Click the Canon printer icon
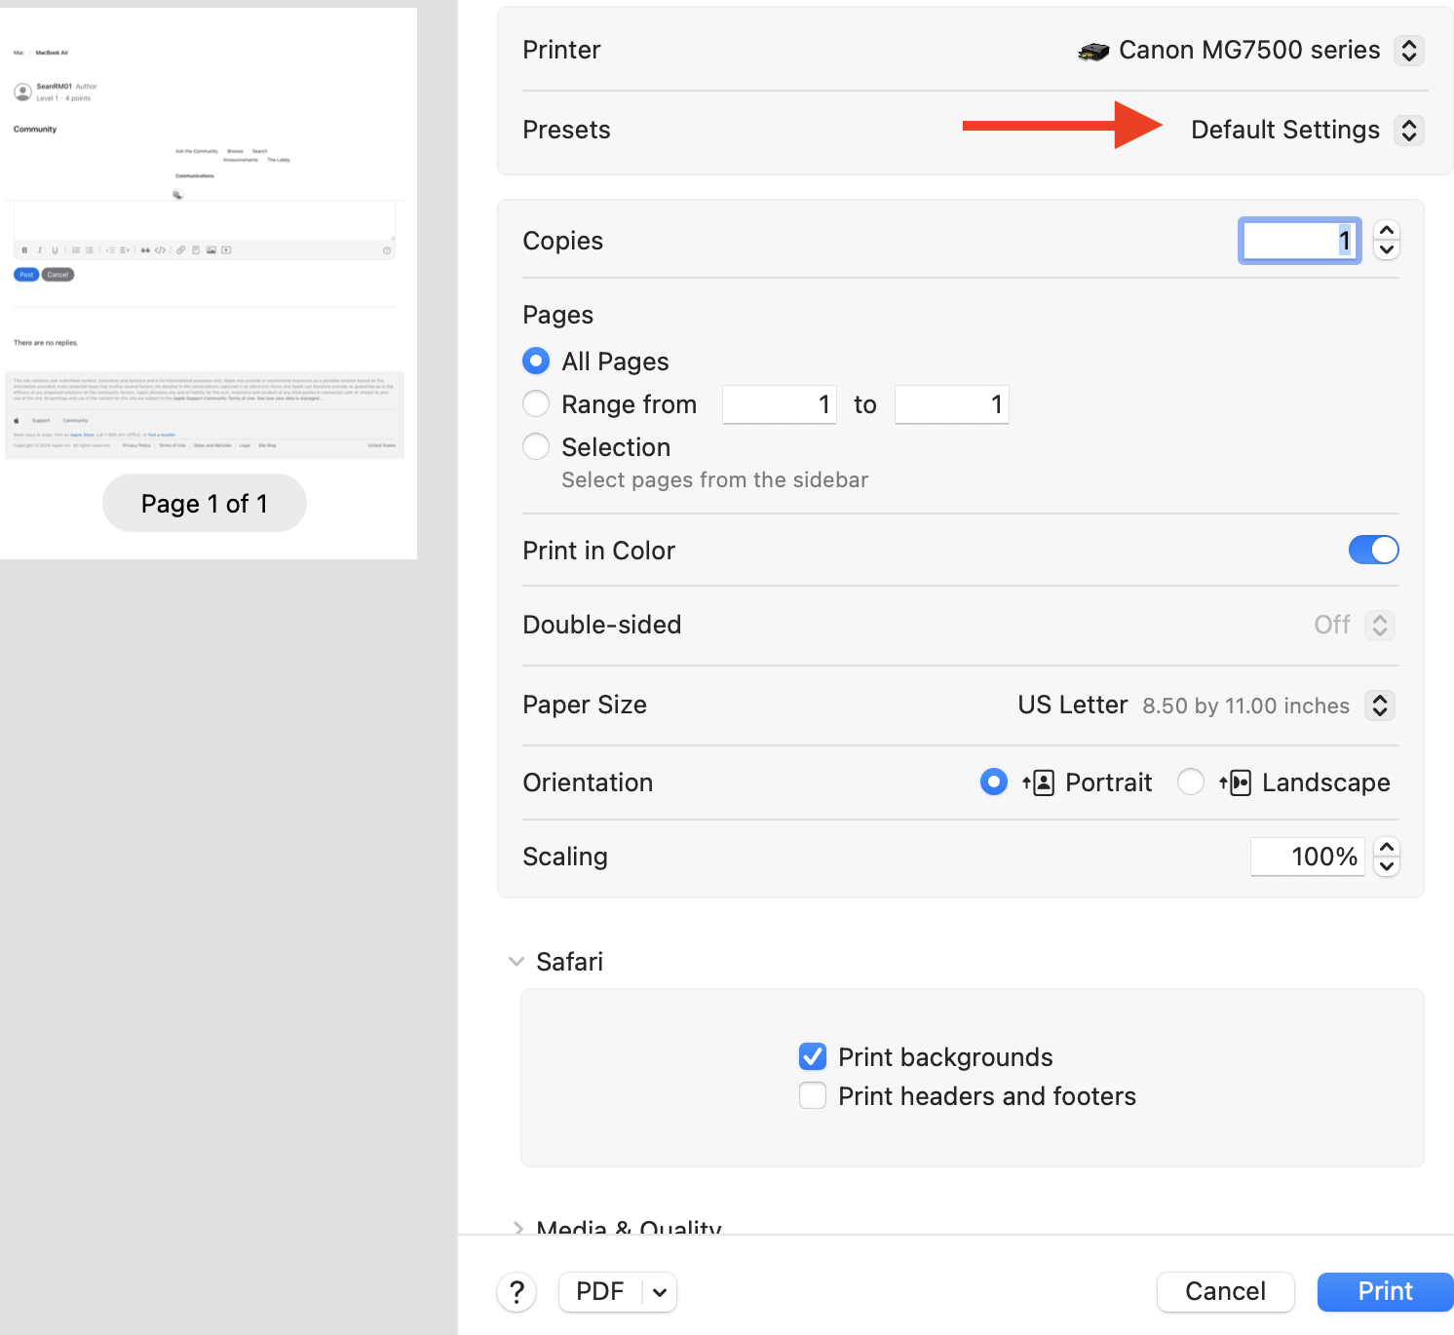Viewport: 1454px width, 1335px height. pos(1093,51)
